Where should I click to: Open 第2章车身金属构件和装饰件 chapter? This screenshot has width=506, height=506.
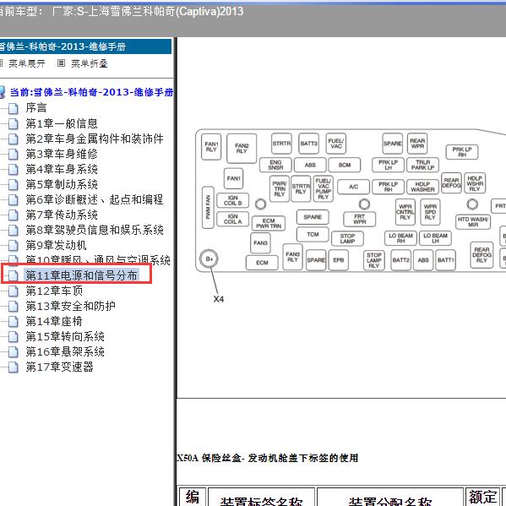click(95, 139)
